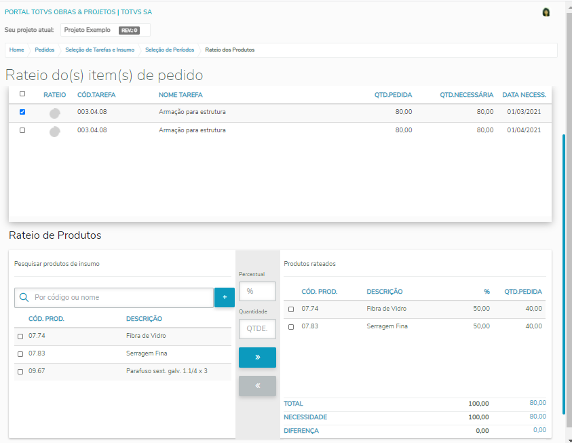Click the plus button beside product search

coord(225,297)
